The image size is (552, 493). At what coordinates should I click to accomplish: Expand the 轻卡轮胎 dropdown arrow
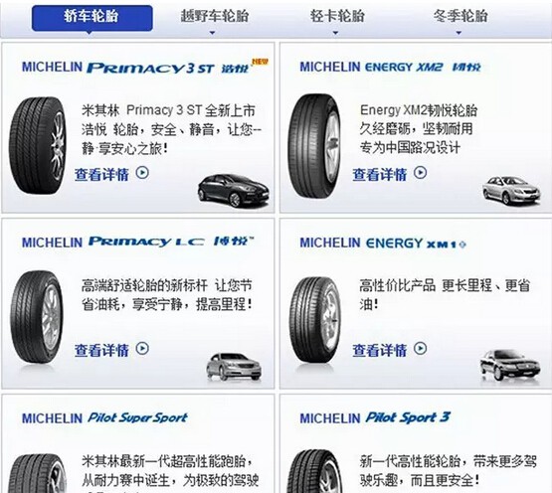coord(335,33)
